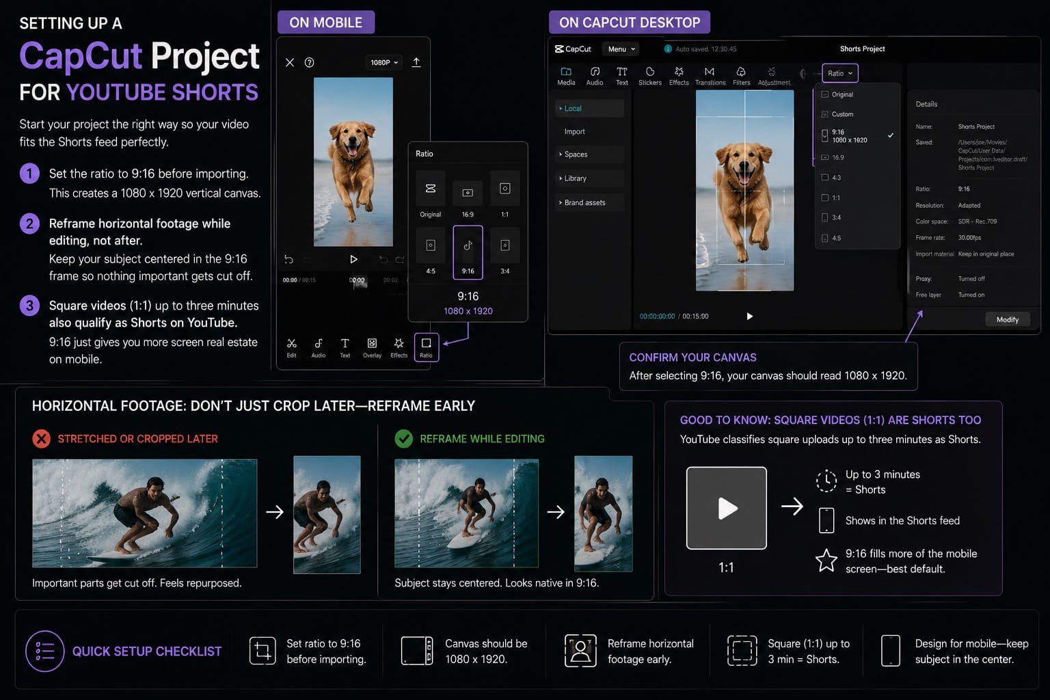Click the Shorts Project title in desktop header
Screen dimensions: 1050x700
point(862,49)
